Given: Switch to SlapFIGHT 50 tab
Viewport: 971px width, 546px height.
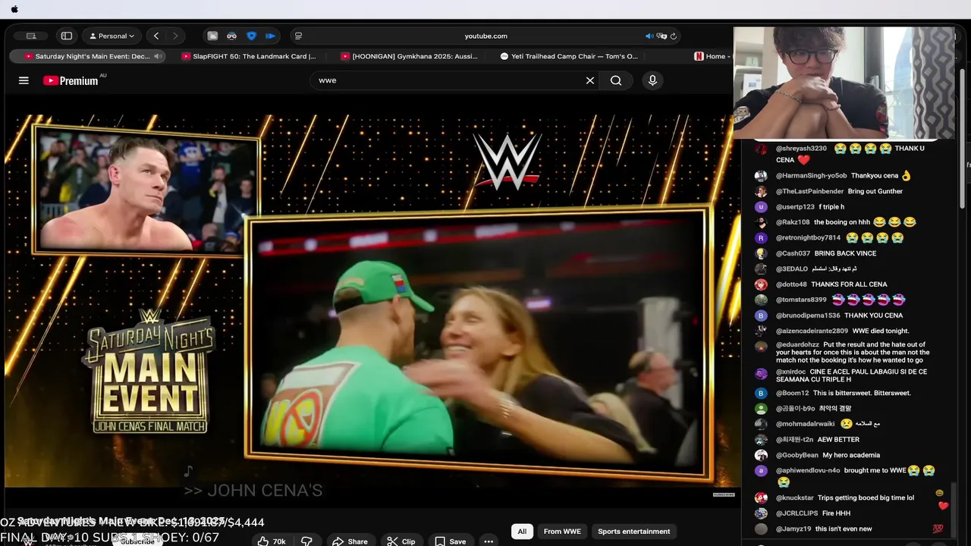Looking at the screenshot, I should tap(248, 56).
